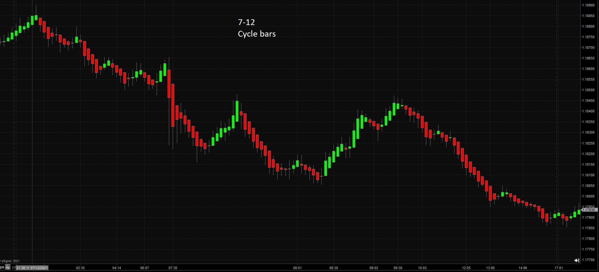
Task: Click the 07:30 time axis label
Action: point(173,268)
